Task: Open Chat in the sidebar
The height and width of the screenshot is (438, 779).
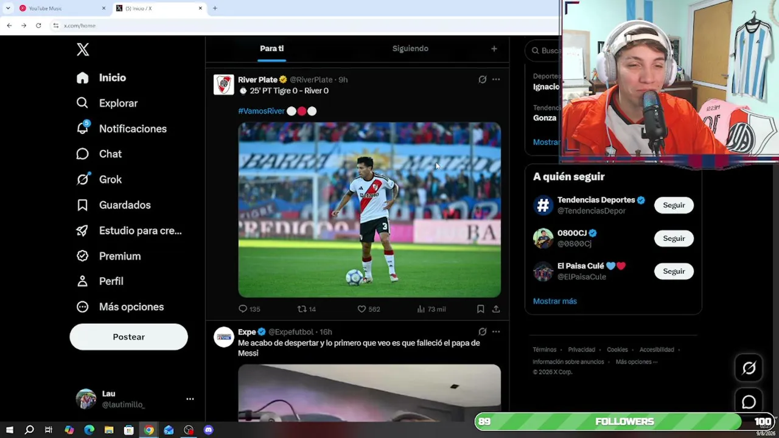Action: tap(99, 155)
